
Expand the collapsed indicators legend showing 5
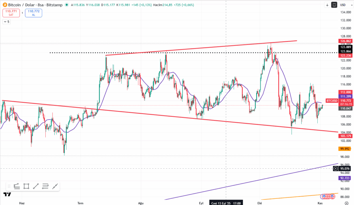[7, 21]
